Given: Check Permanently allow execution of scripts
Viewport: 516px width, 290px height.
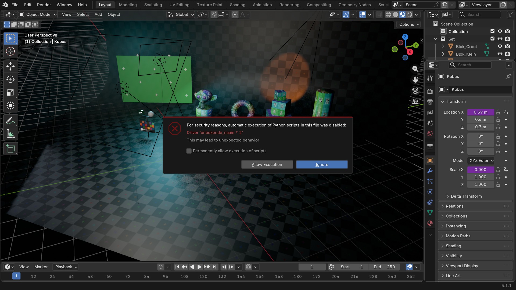Looking at the screenshot, I should pos(189,151).
